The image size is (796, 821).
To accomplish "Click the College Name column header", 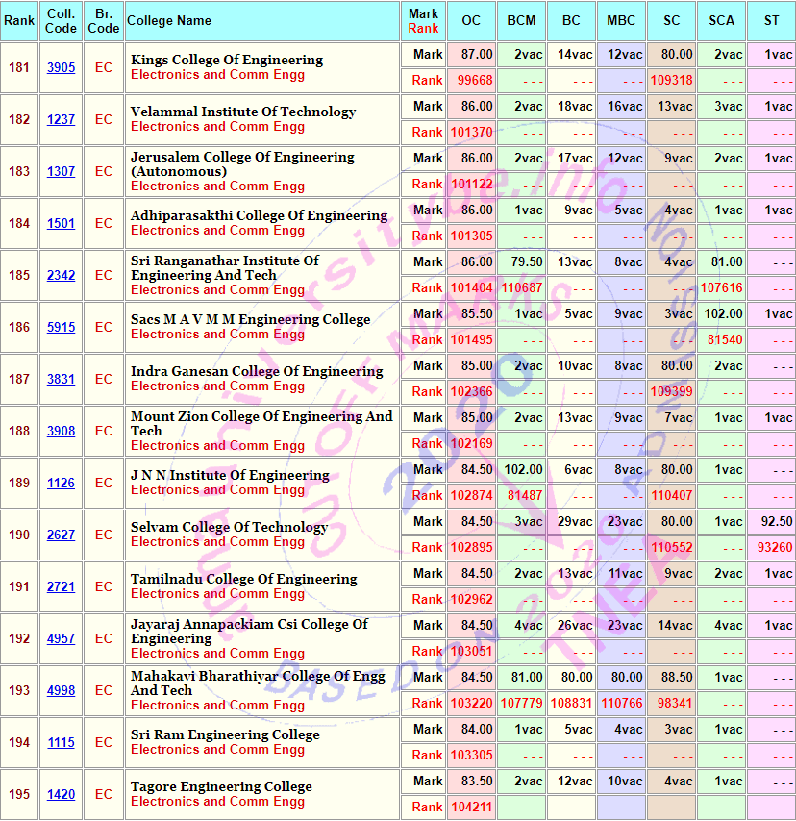I will (x=169, y=21).
